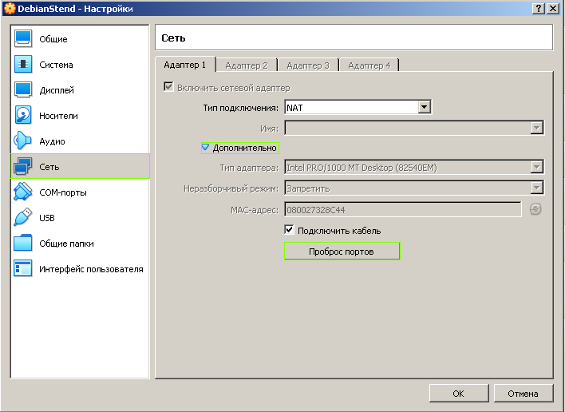Click the Проброс портов button
Viewport: 565px width, 412px height.
pos(342,252)
